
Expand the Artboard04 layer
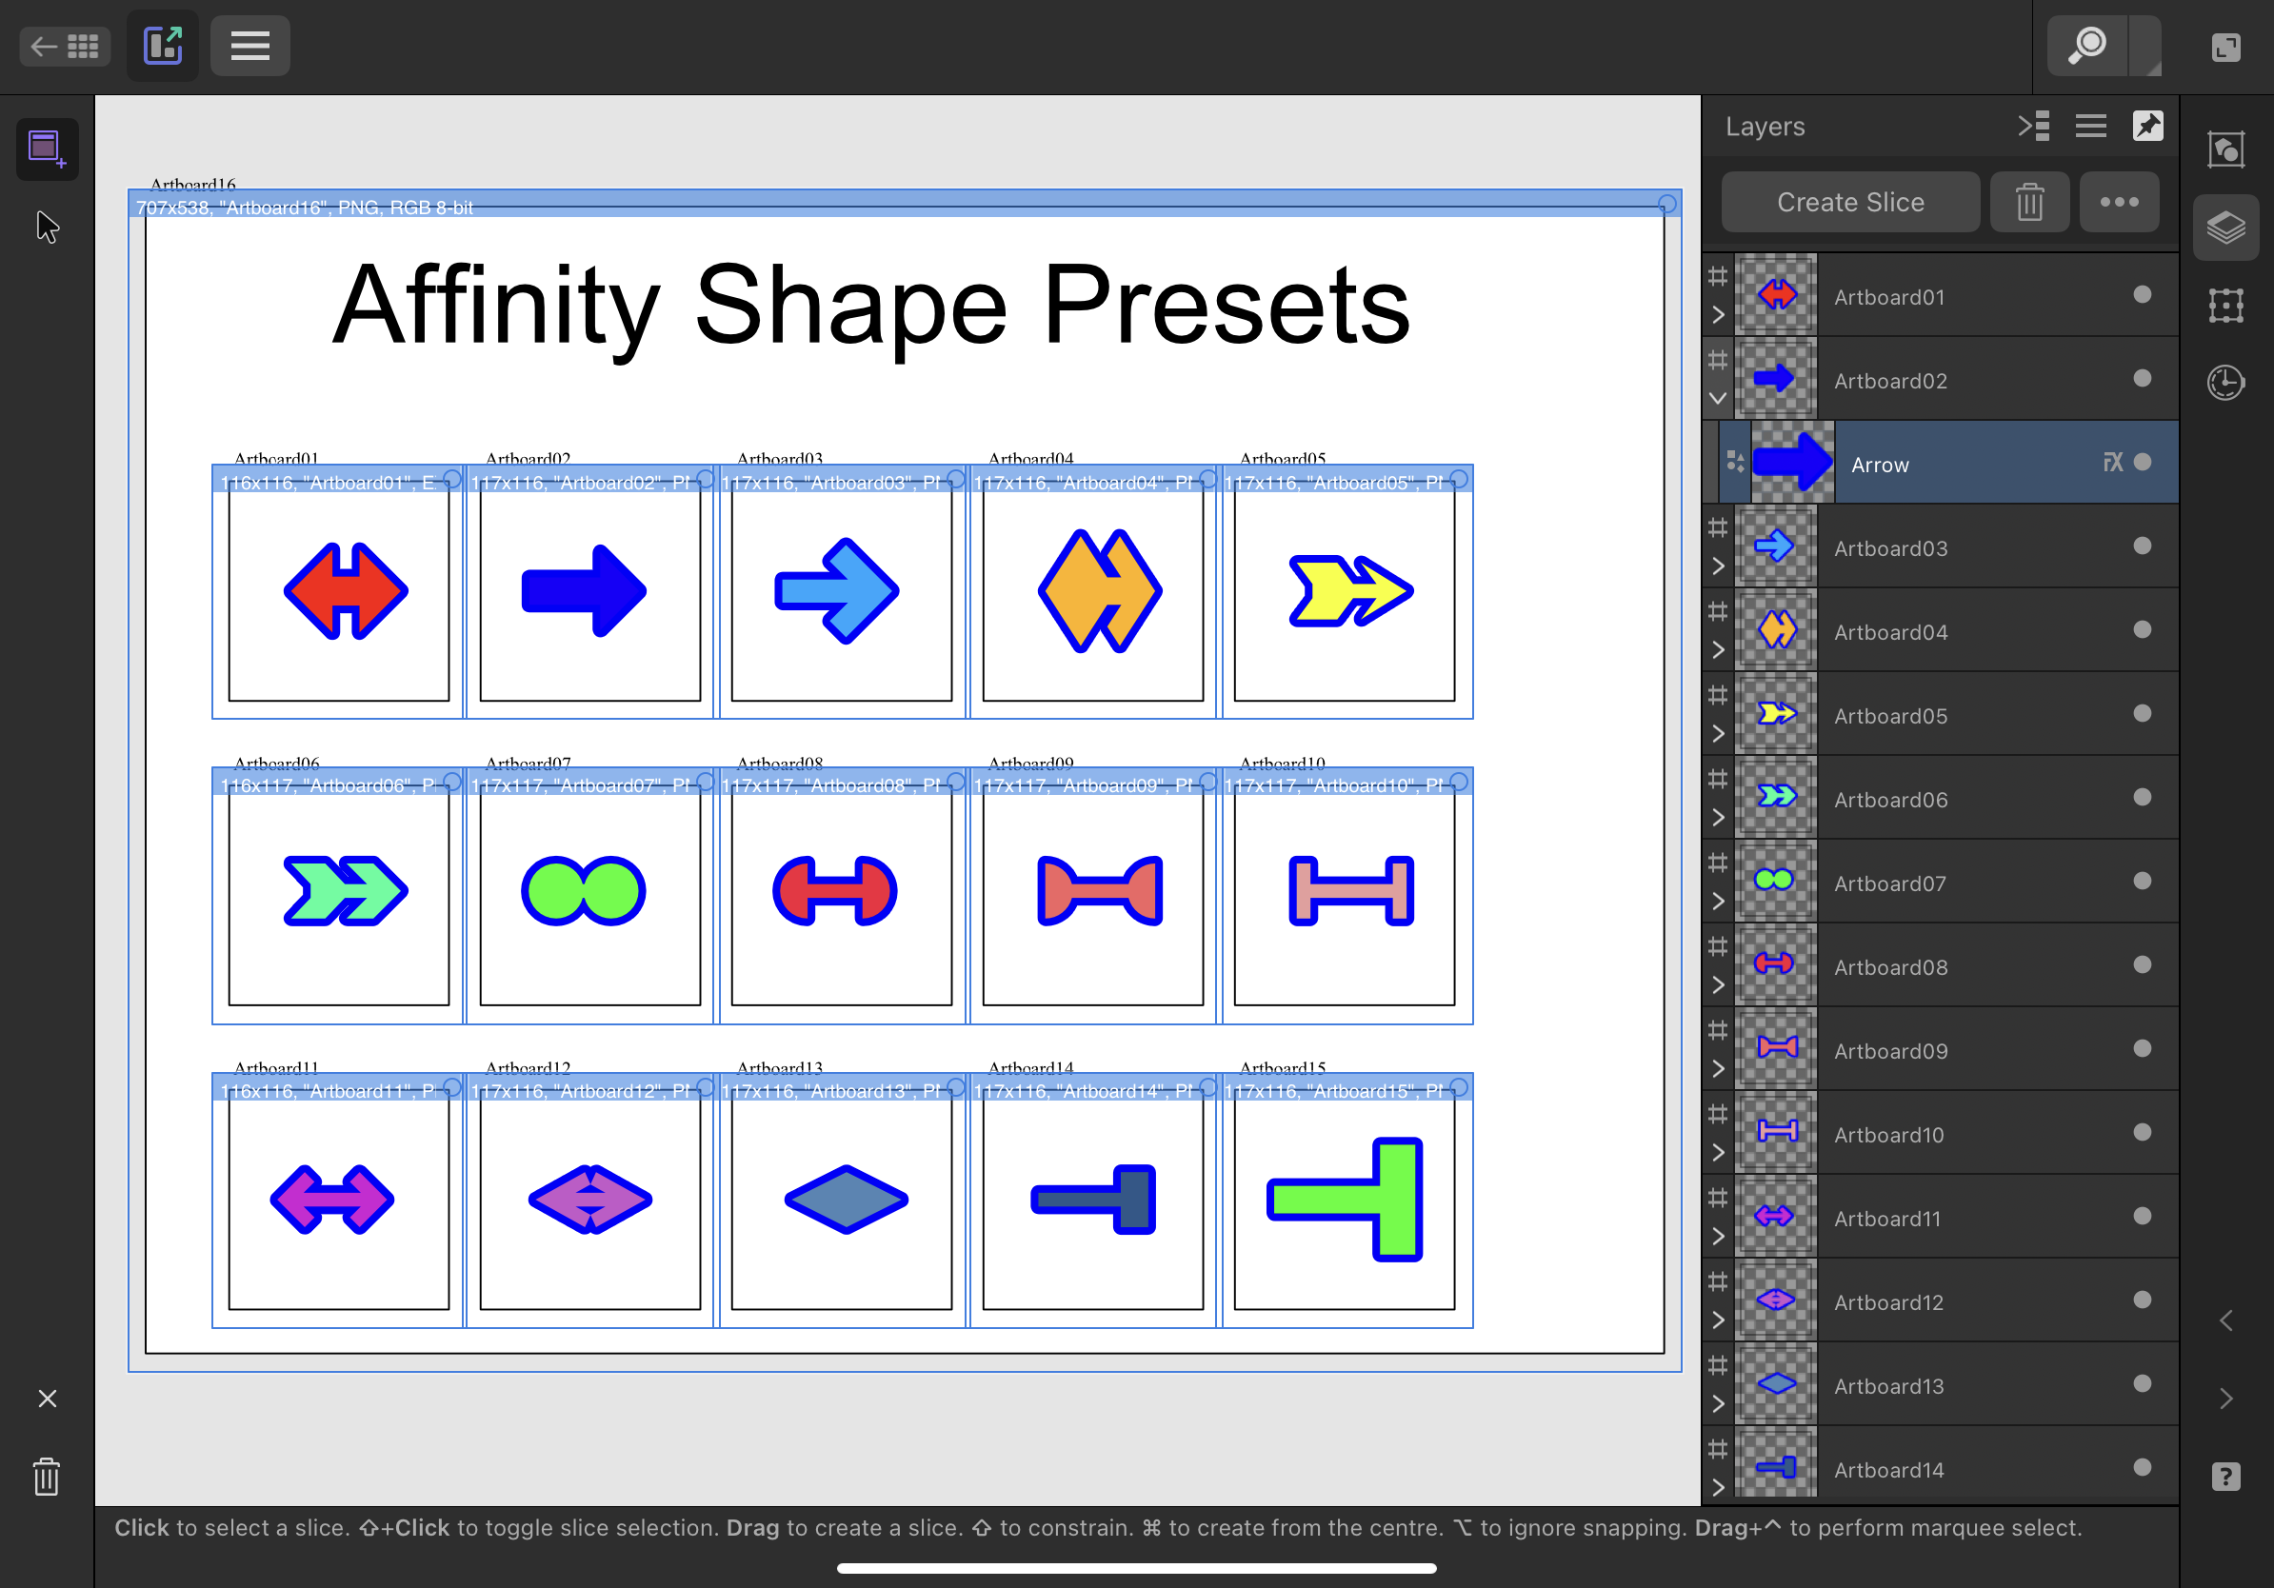[x=1719, y=650]
